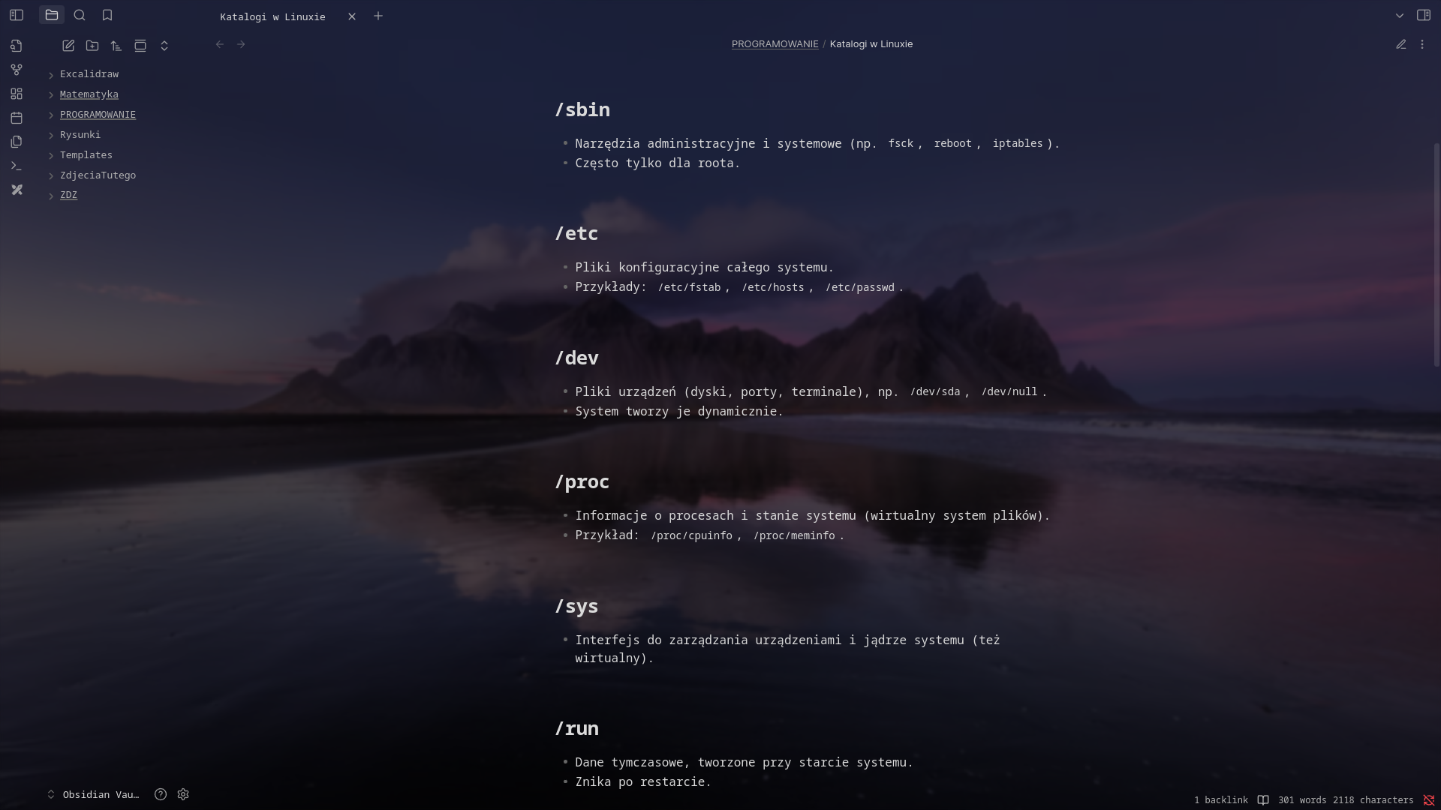Open the Katalogi w Linuxie tab
This screenshot has width=1441, height=810.
pos(272,16)
